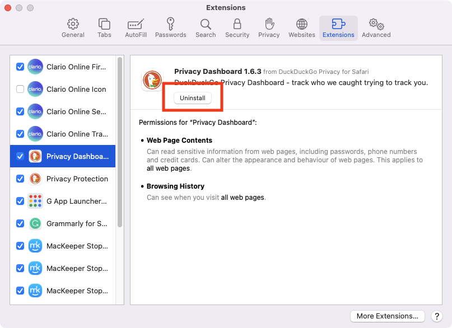
Task: Click the Clario Online Fir... extension icon
Action: point(35,67)
